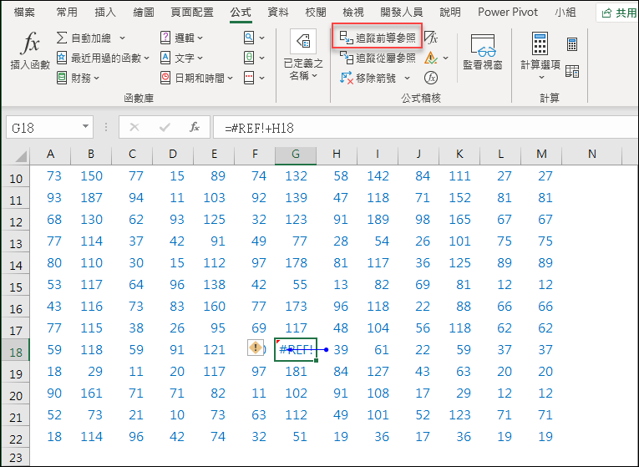Select row 18 header
The image size is (639, 467).
(x=16, y=351)
